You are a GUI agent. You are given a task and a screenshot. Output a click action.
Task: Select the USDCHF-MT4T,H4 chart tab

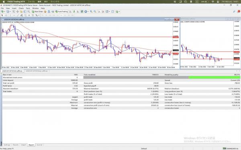tap(12, 71)
